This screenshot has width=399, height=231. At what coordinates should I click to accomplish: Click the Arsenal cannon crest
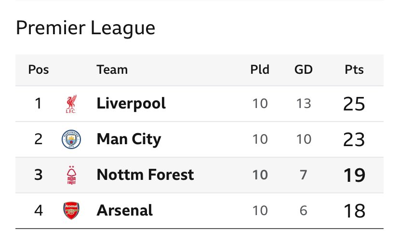click(x=71, y=211)
